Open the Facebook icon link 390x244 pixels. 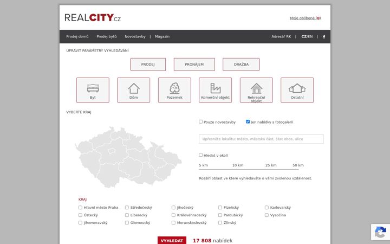coord(324,37)
